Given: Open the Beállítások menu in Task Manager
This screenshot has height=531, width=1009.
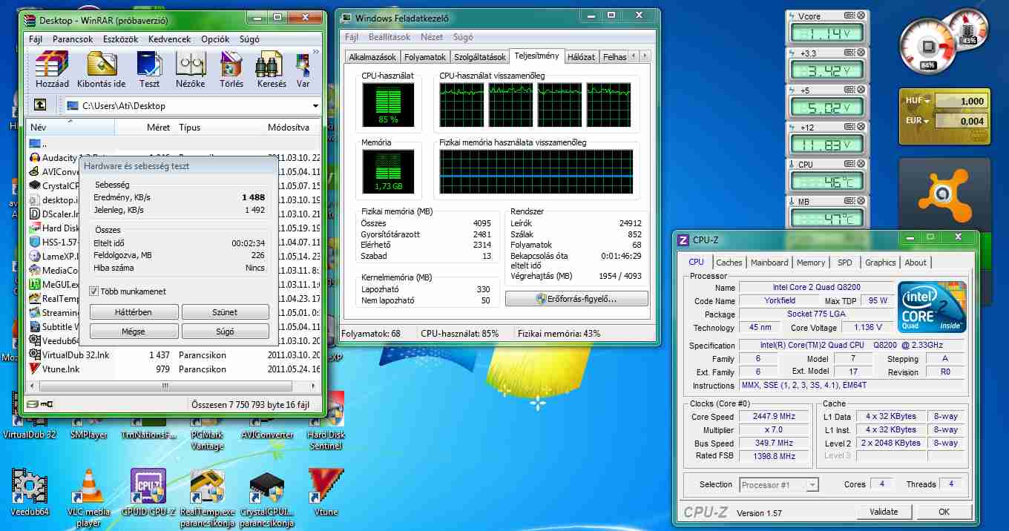Looking at the screenshot, I should [x=390, y=37].
